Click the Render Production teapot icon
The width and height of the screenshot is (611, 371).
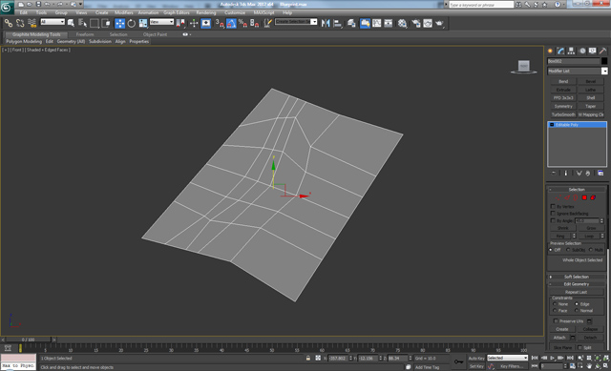(x=439, y=23)
